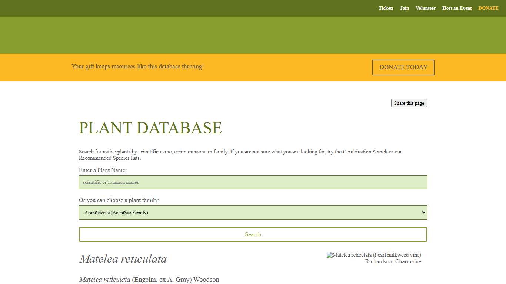Viewport: 506px width, 284px height.
Task: Open the Combination Search link
Action: tap(365, 152)
